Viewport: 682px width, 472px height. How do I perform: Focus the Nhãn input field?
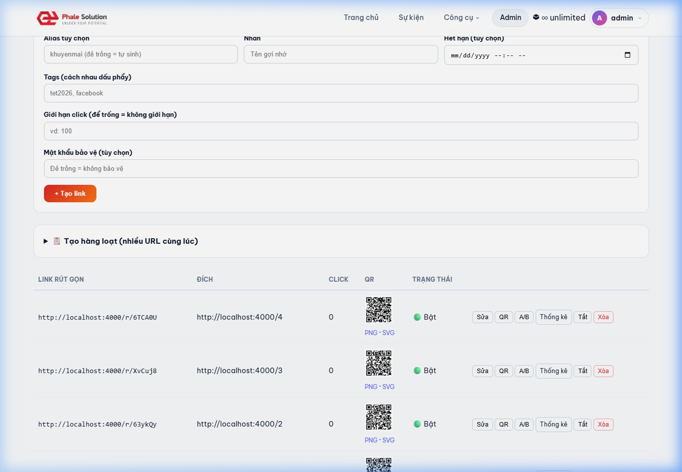tap(341, 54)
